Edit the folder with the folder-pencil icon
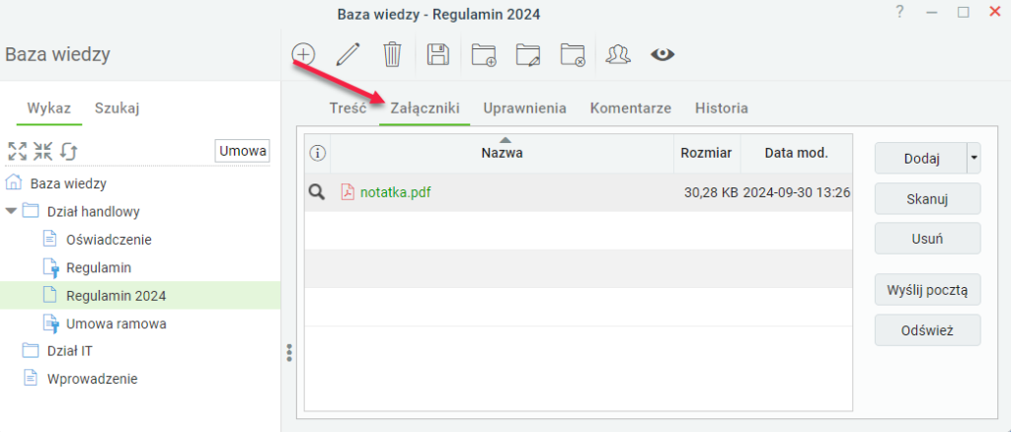Screen dimensions: 1011x432 pyautogui.click(x=527, y=54)
